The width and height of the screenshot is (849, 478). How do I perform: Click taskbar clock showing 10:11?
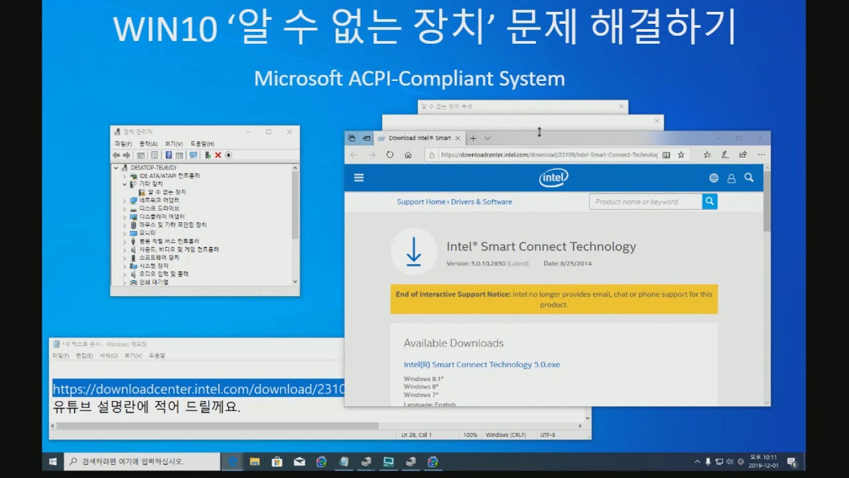pos(763,461)
